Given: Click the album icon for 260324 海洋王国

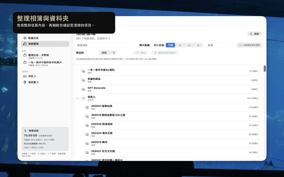Looking at the screenshot, I should pos(87,135).
